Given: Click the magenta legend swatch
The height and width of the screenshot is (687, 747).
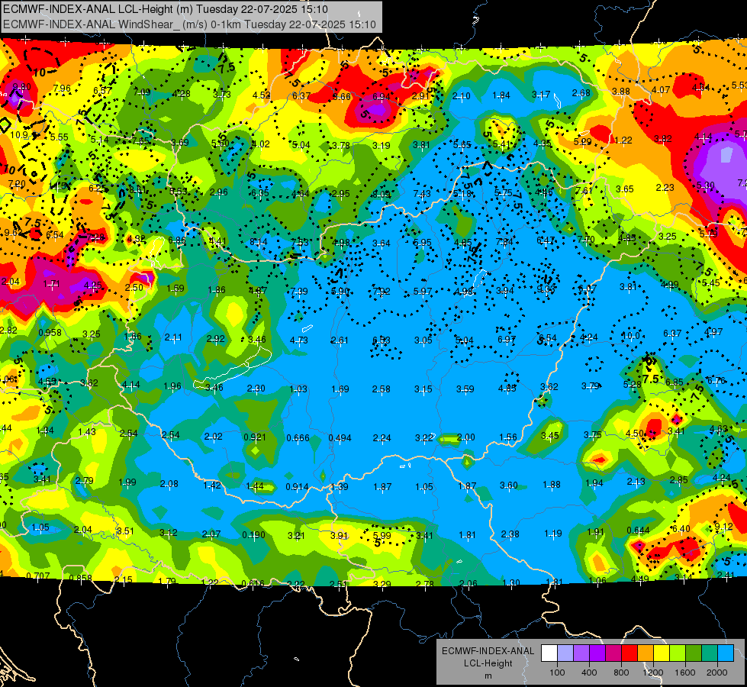Looking at the screenshot, I should tap(613, 653).
